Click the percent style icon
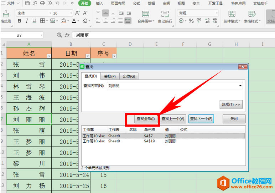The image size is (275, 193). (x=191, y=21)
